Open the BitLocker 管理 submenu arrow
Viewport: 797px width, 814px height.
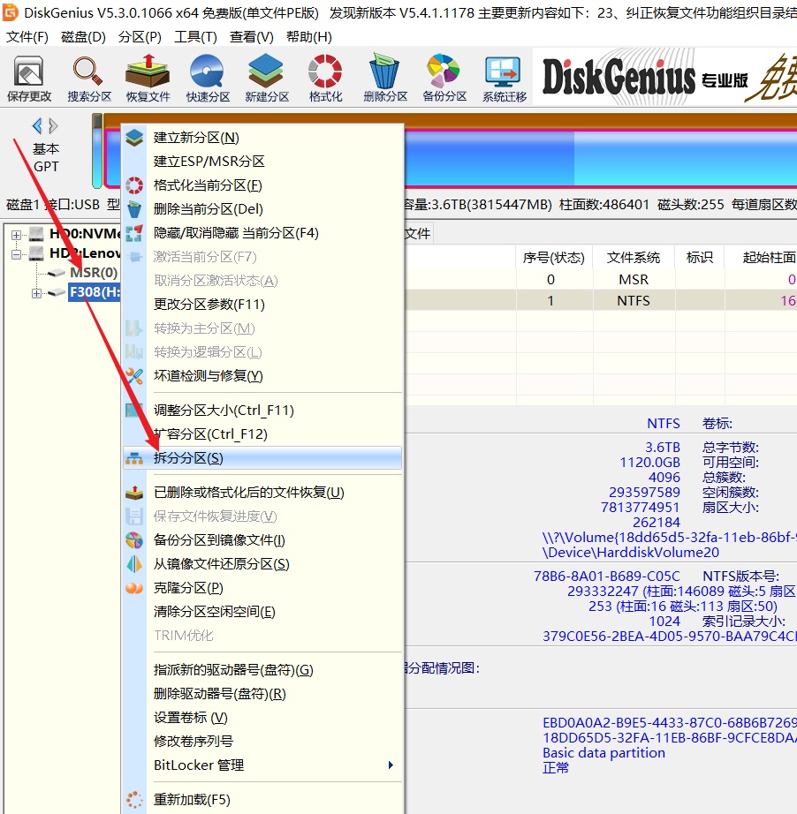tap(391, 765)
